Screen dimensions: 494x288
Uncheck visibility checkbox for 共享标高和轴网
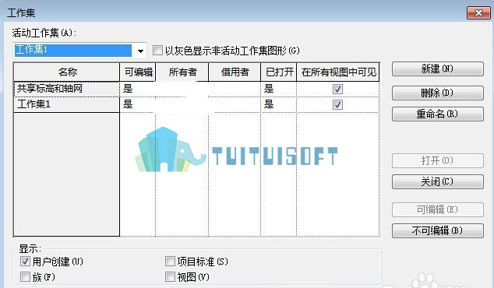(x=337, y=89)
